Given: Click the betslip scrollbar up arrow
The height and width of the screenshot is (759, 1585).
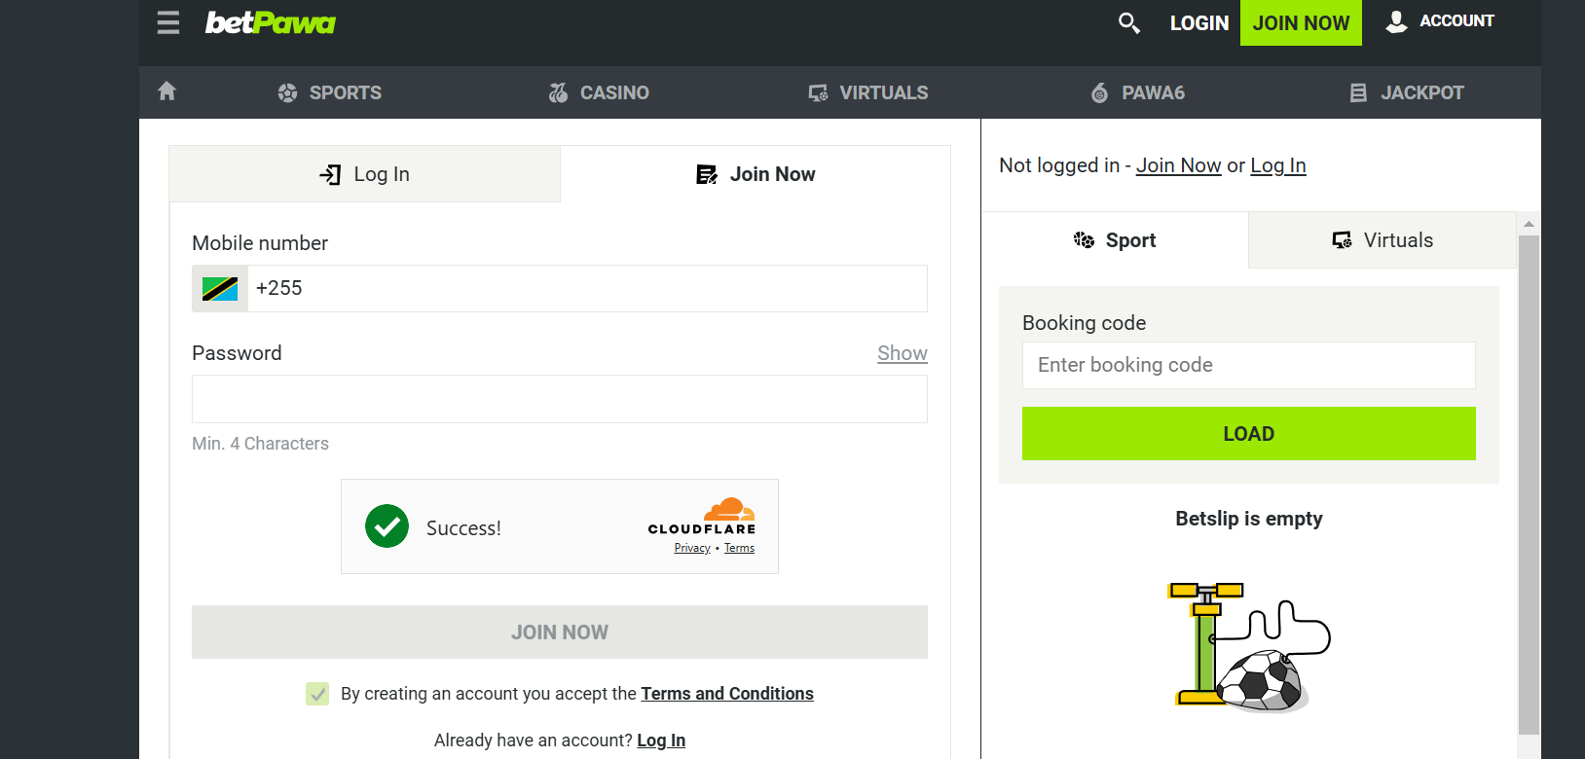Looking at the screenshot, I should [1529, 224].
